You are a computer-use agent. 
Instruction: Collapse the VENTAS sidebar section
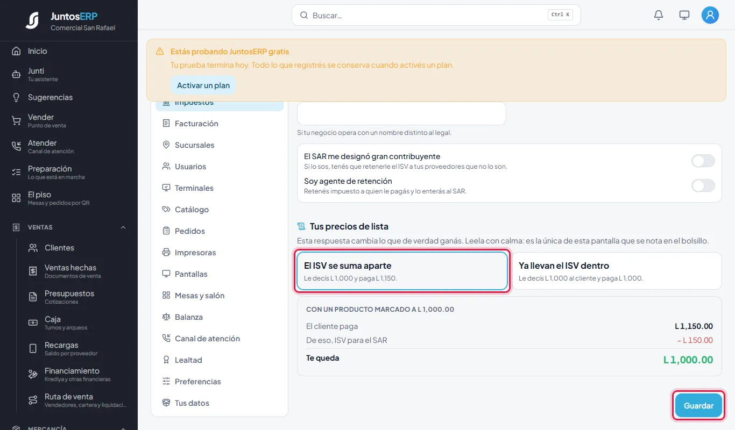click(123, 227)
